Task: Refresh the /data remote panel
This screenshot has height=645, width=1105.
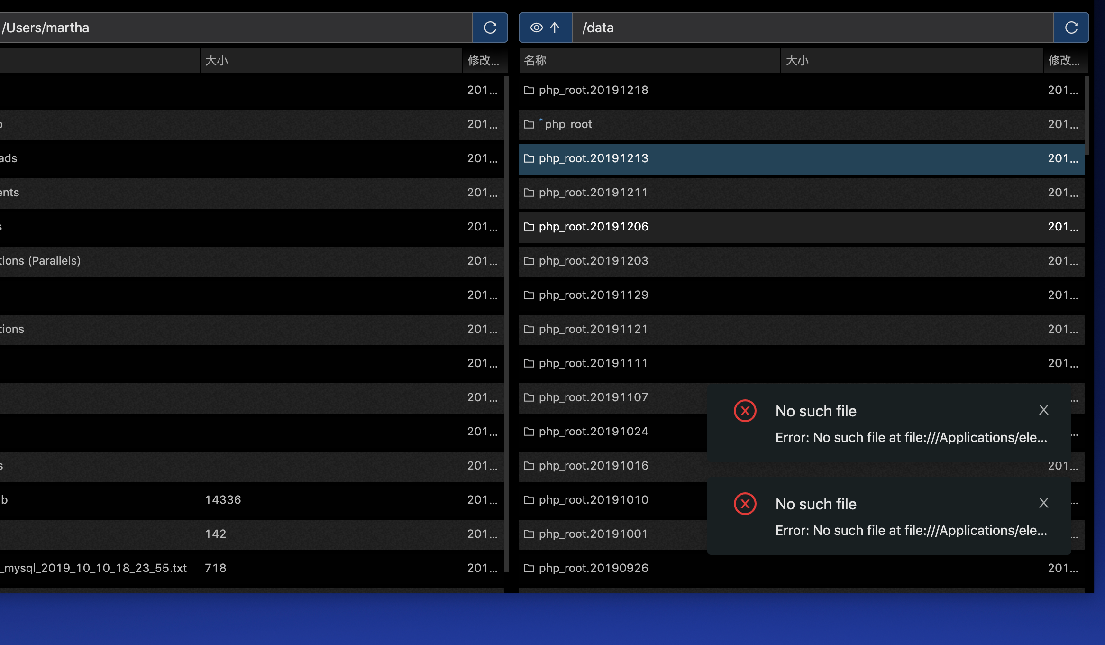Action: point(1071,28)
